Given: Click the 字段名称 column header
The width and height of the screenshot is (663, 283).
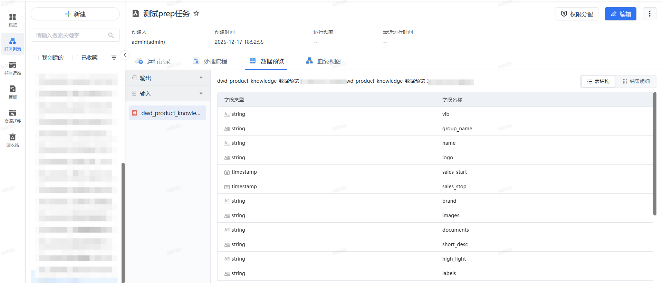Looking at the screenshot, I should (x=452, y=100).
